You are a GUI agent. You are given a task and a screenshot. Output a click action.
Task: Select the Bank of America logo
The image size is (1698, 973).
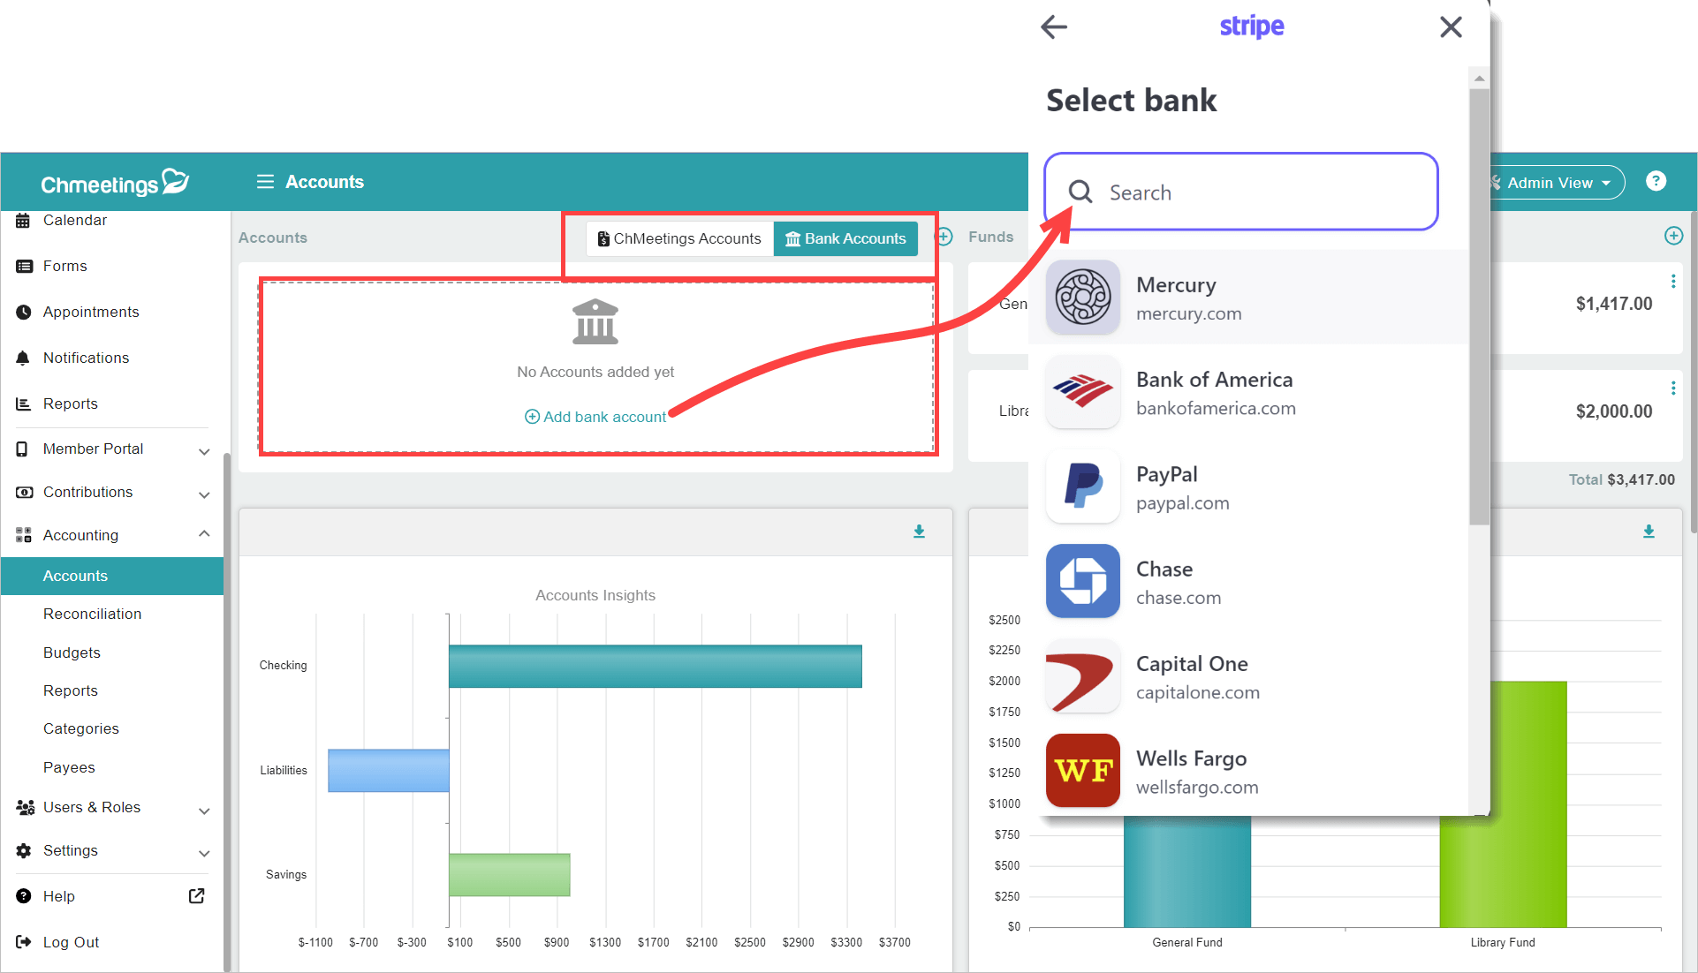(x=1083, y=392)
